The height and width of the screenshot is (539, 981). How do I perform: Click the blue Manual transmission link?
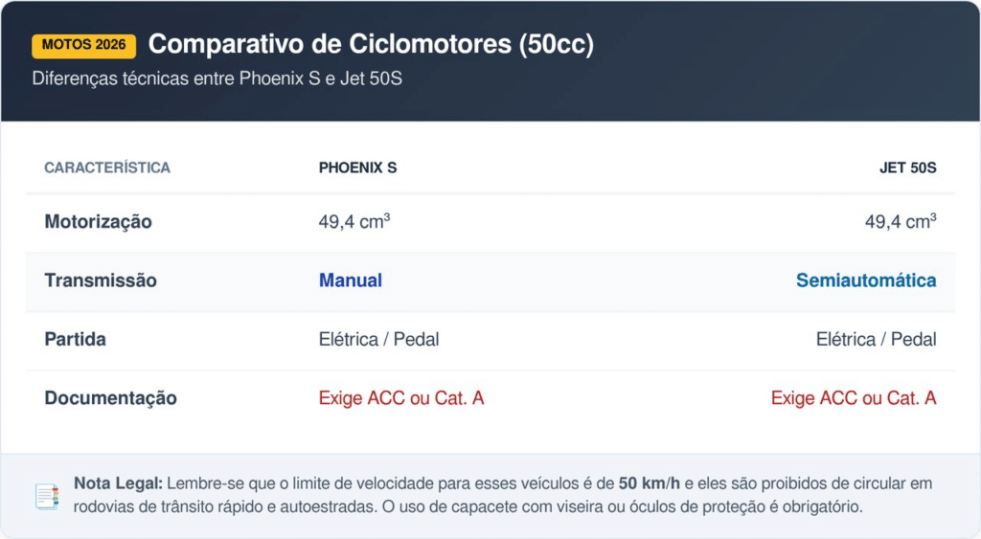(351, 281)
